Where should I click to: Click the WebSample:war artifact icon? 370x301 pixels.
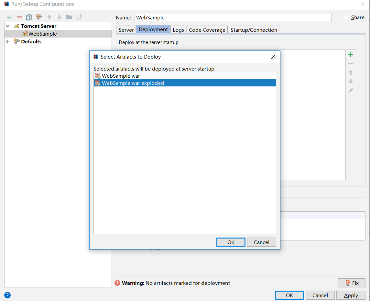(x=97, y=76)
